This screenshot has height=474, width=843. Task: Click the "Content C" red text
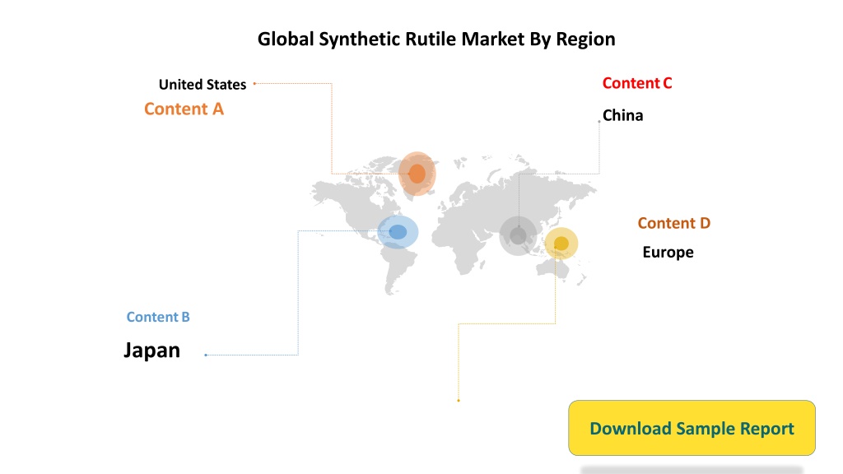click(637, 83)
